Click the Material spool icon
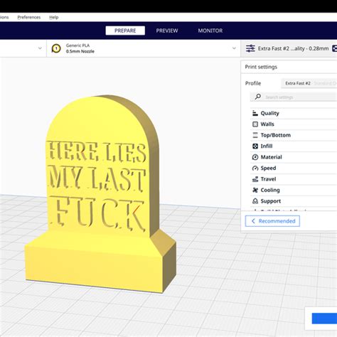Screen dimensions: 337x337 point(255,157)
